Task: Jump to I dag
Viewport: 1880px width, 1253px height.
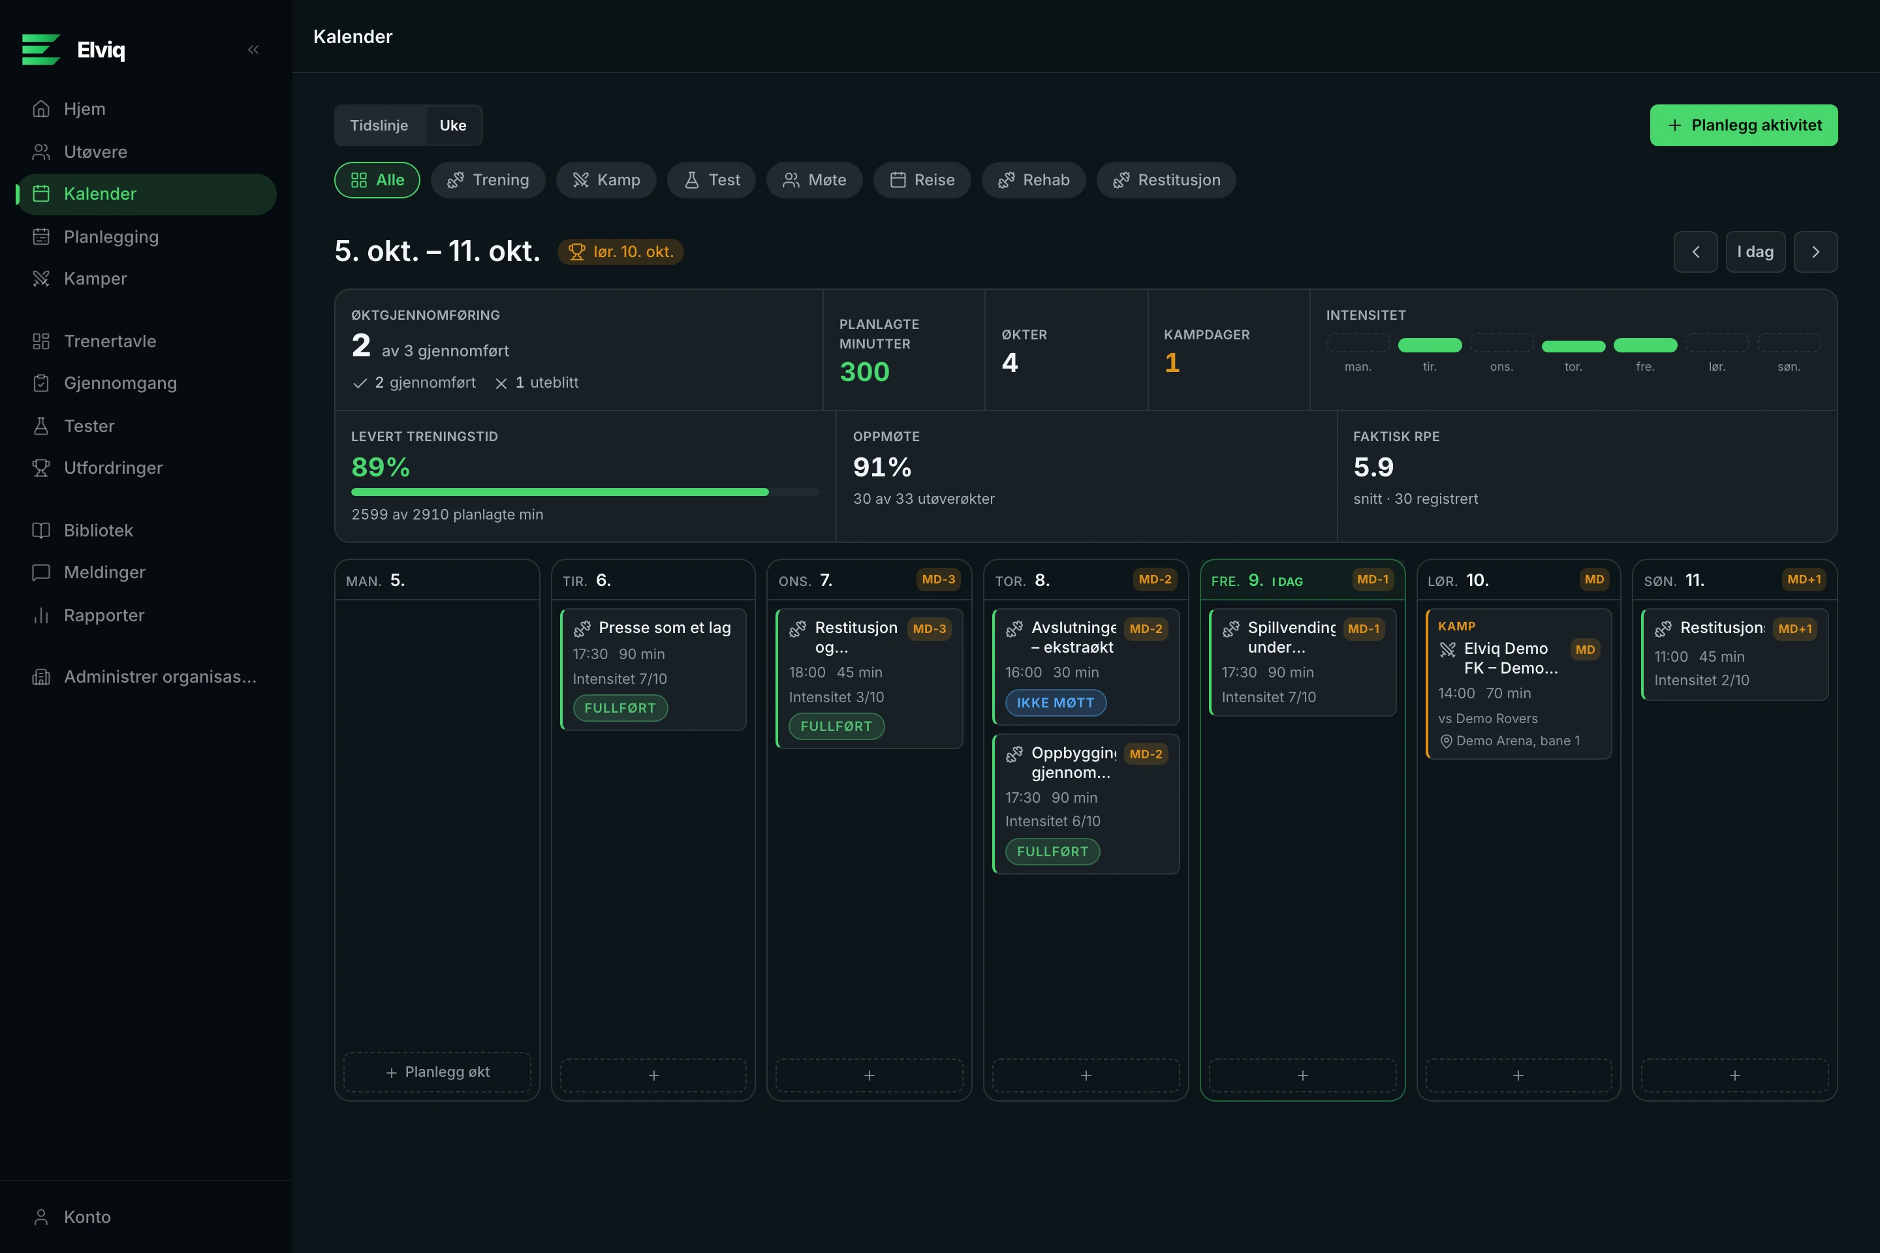Action: [1755, 252]
